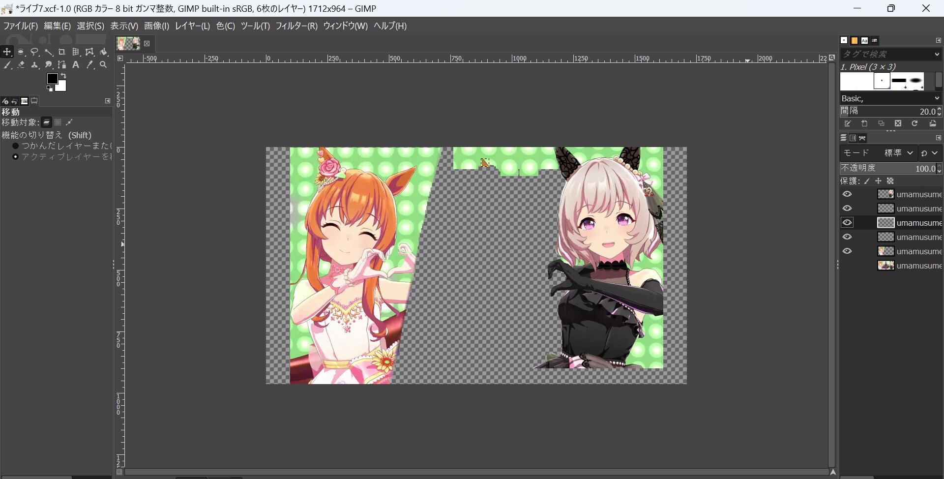Image resolution: width=944 pixels, height=479 pixels.
Task: Select the Eraser tool
Action: pos(21,65)
